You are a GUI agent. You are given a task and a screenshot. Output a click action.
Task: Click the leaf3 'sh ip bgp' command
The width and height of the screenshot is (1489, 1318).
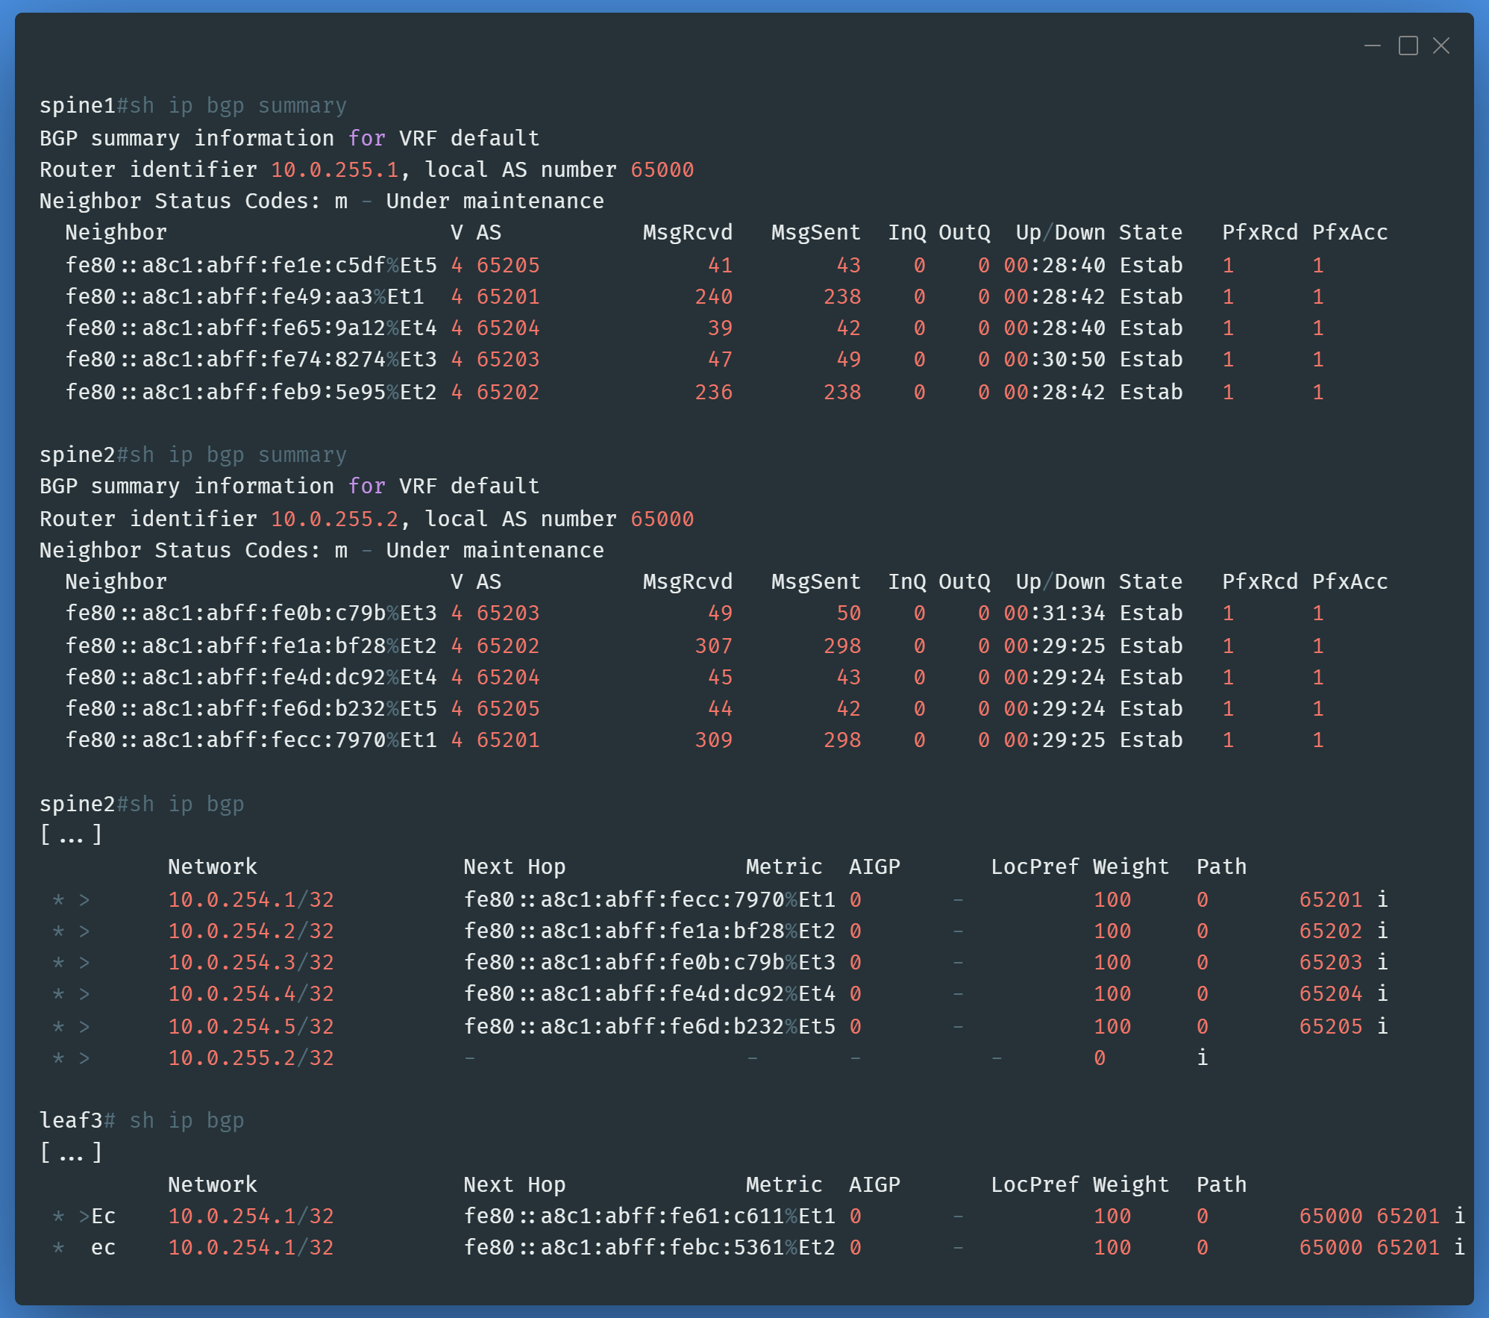point(186,1121)
